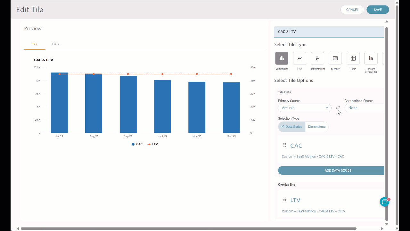Switch to the Tile preview tab
This screenshot has width=410, height=231.
35,44
